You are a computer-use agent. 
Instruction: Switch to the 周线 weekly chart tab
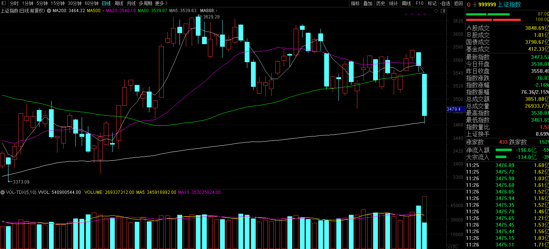pos(119,3)
